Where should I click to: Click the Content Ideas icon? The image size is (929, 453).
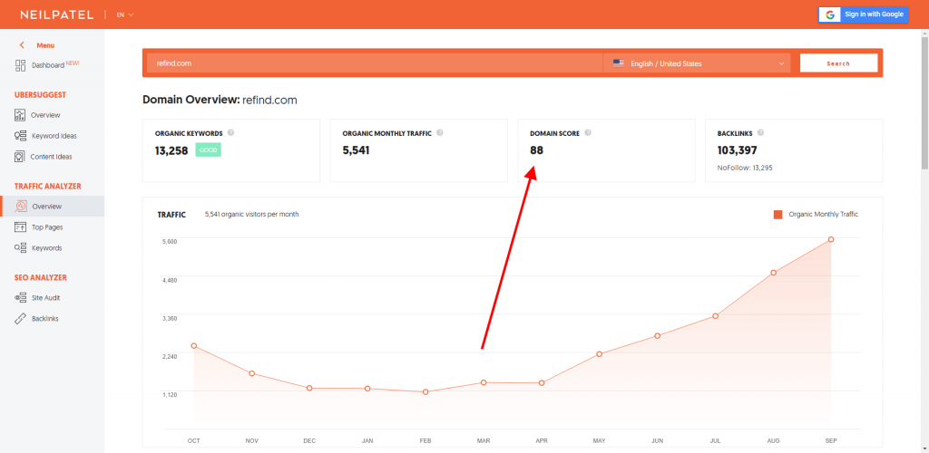click(x=20, y=157)
